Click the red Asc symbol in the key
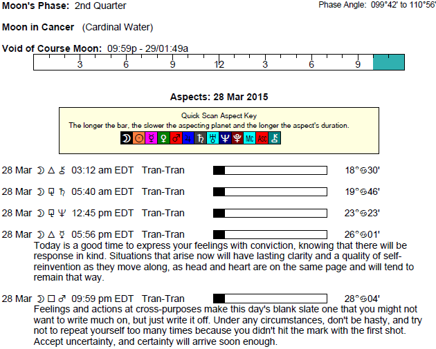 coord(262,138)
